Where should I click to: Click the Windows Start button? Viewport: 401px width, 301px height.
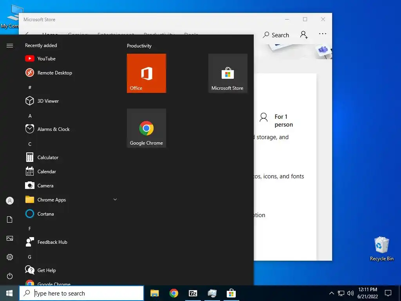click(x=9, y=293)
